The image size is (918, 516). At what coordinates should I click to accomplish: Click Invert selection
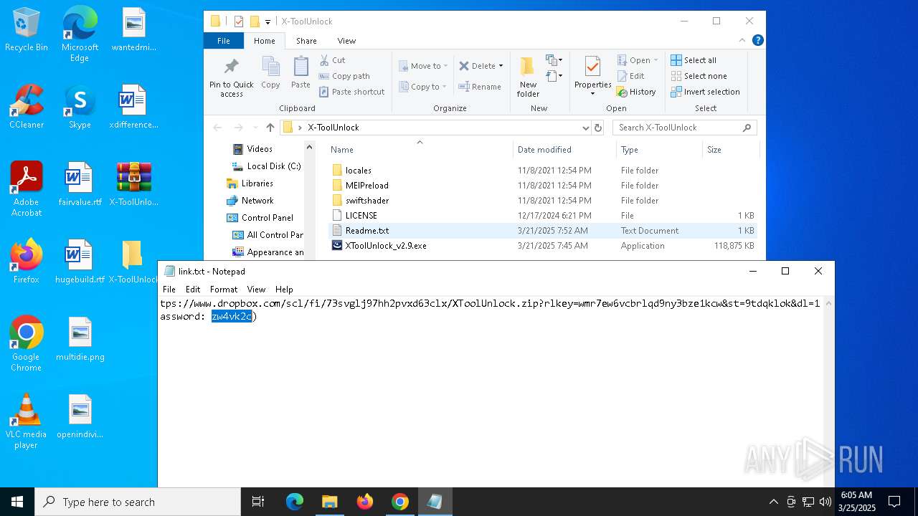(705, 92)
